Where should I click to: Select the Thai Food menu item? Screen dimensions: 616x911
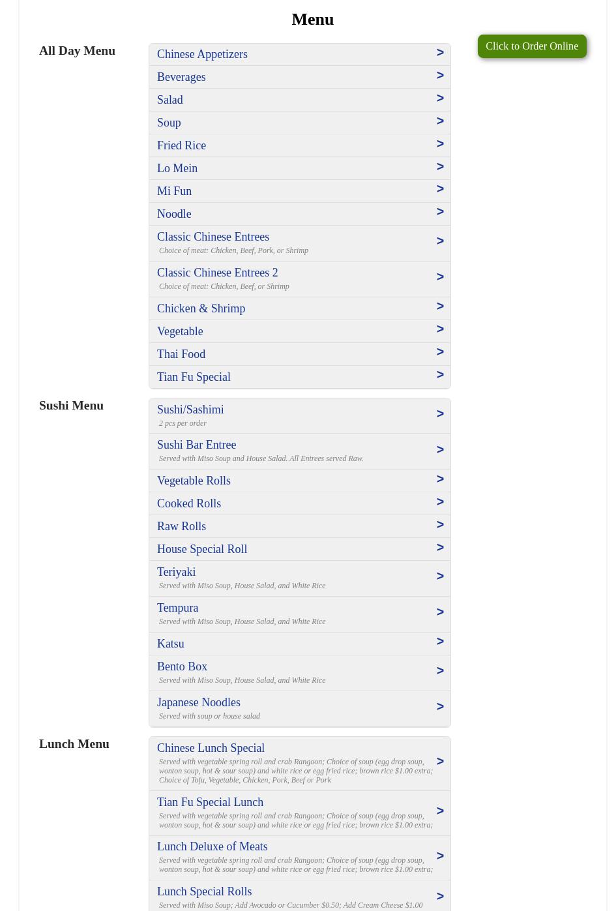click(181, 354)
